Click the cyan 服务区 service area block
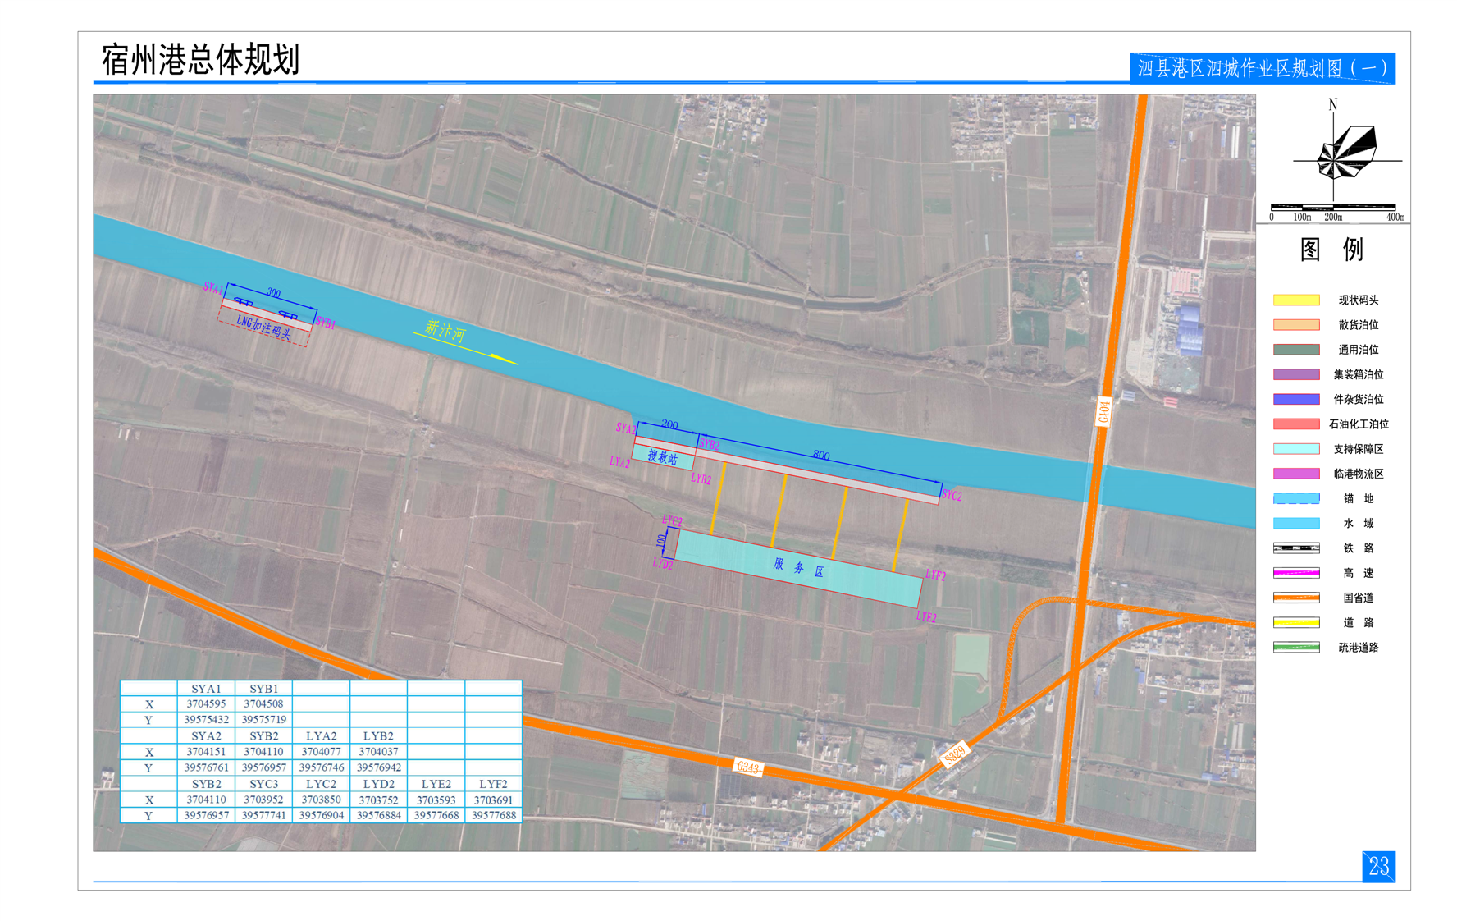The height and width of the screenshot is (921, 1457). coord(797,567)
